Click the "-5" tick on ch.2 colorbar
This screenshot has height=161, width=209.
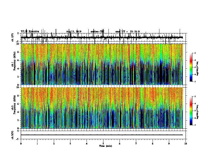click(195, 111)
